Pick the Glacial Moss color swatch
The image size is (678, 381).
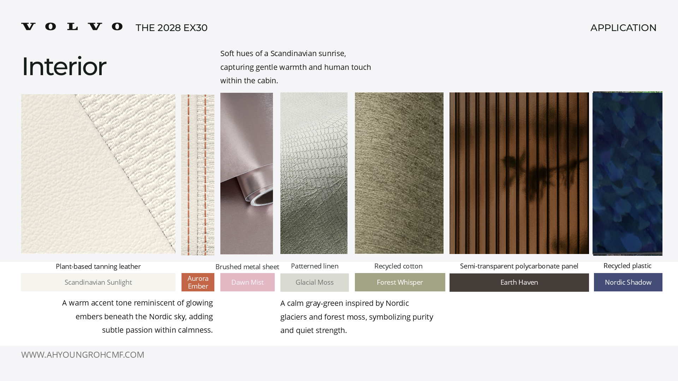click(x=315, y=283)
